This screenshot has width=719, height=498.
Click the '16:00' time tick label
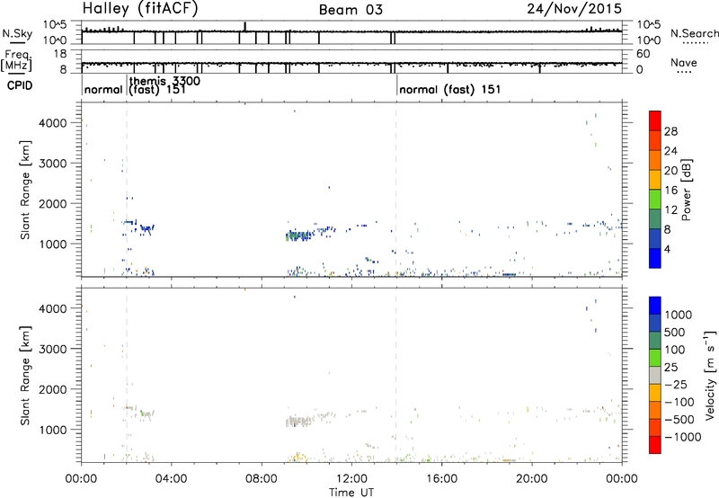[441, 479]
